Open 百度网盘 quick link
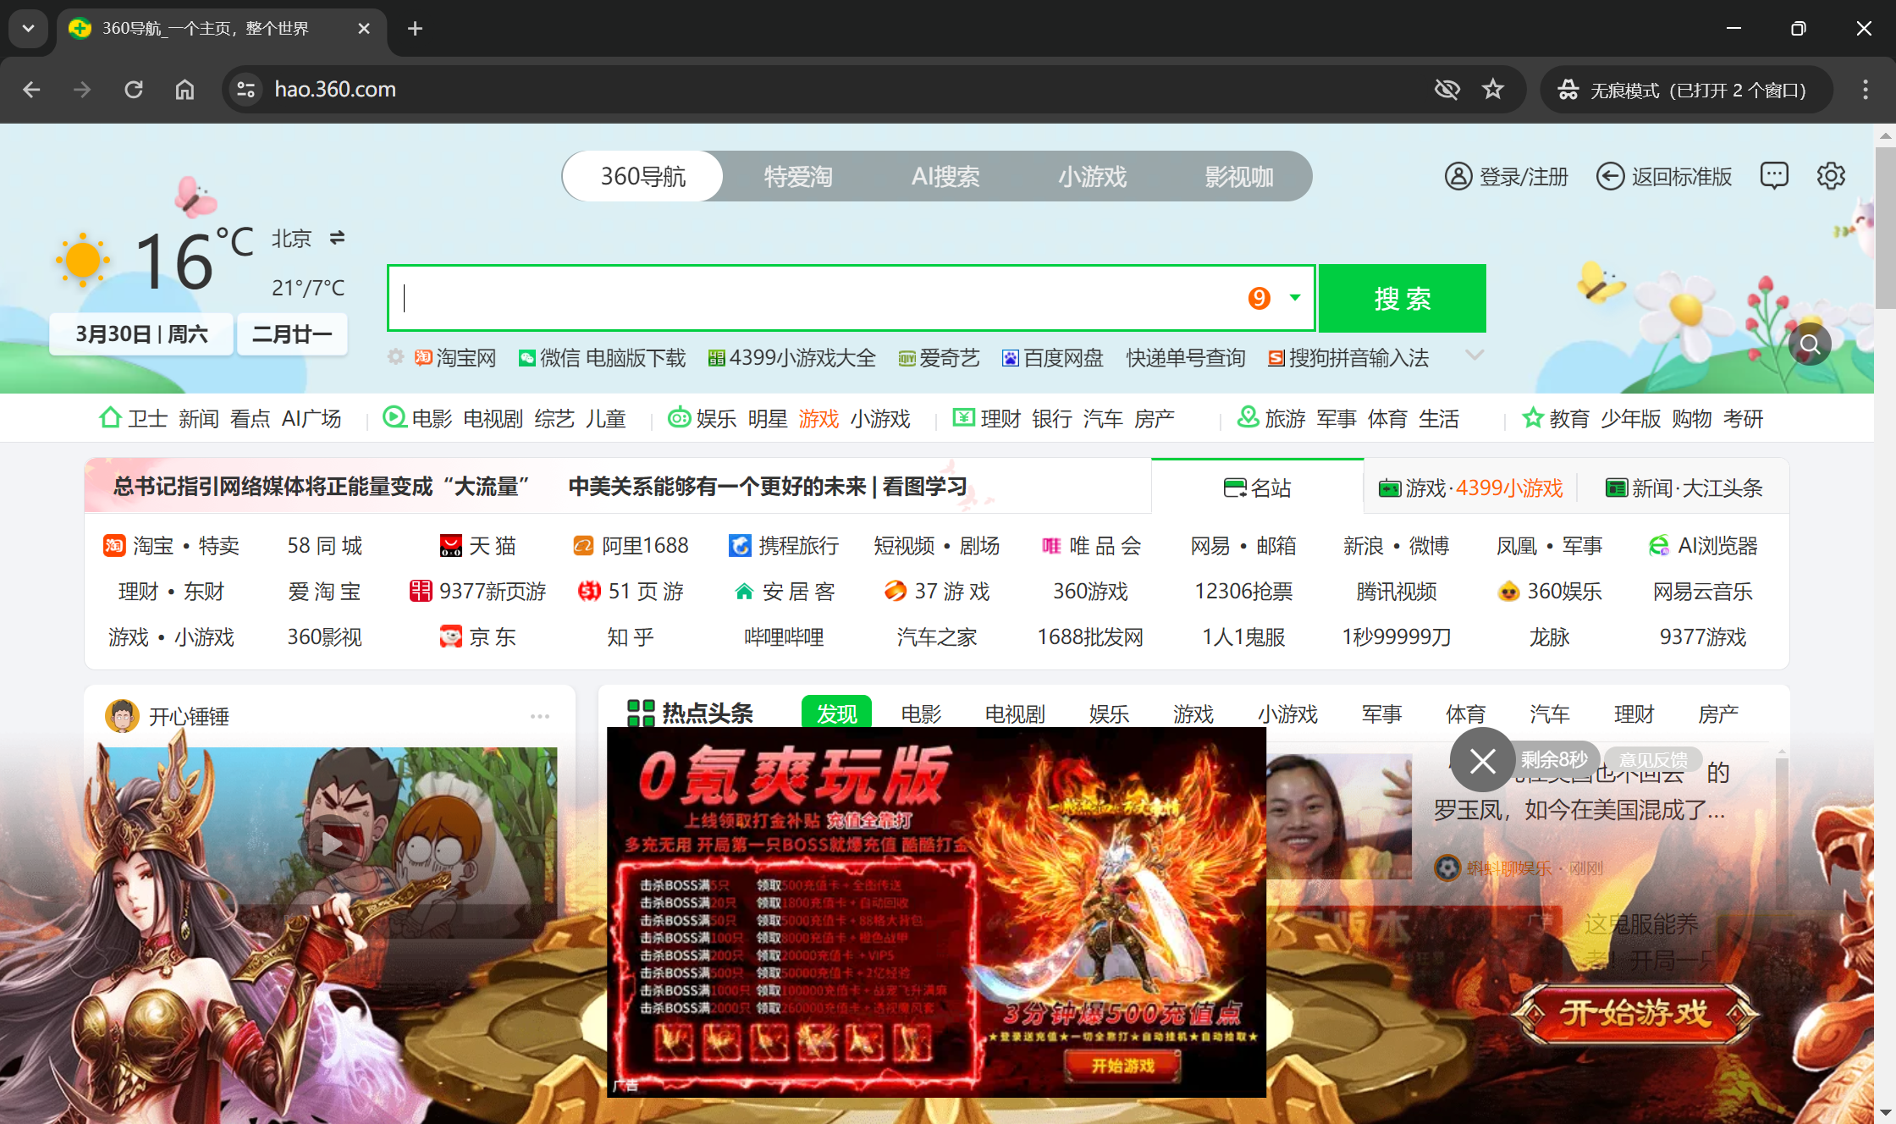 pos(1052,358)
